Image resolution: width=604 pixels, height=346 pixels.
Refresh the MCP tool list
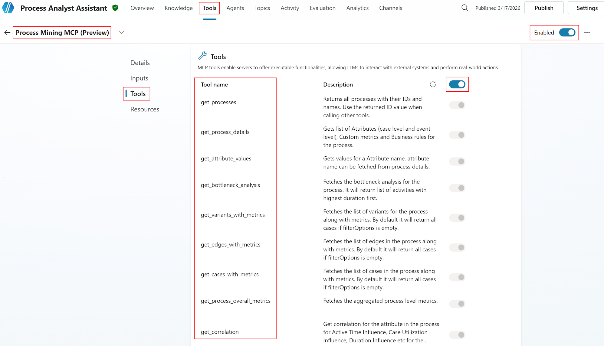click(x=433, y=84)
